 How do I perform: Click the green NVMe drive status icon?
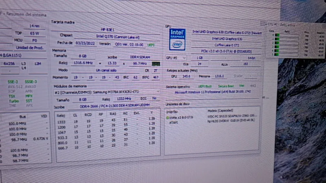167,118
